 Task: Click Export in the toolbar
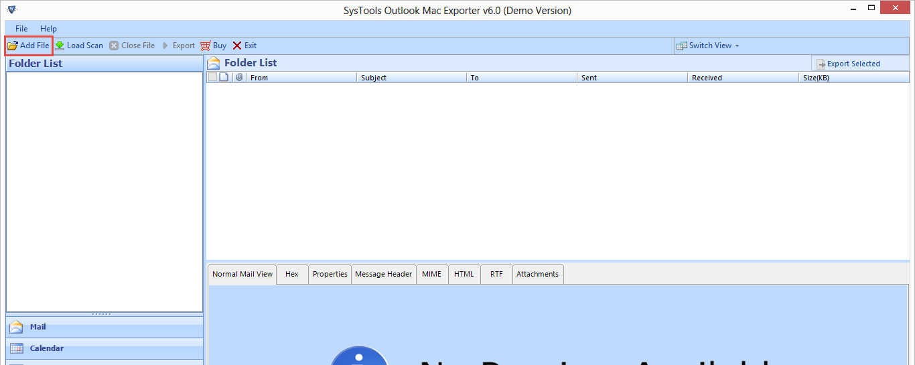coord(178,46)
